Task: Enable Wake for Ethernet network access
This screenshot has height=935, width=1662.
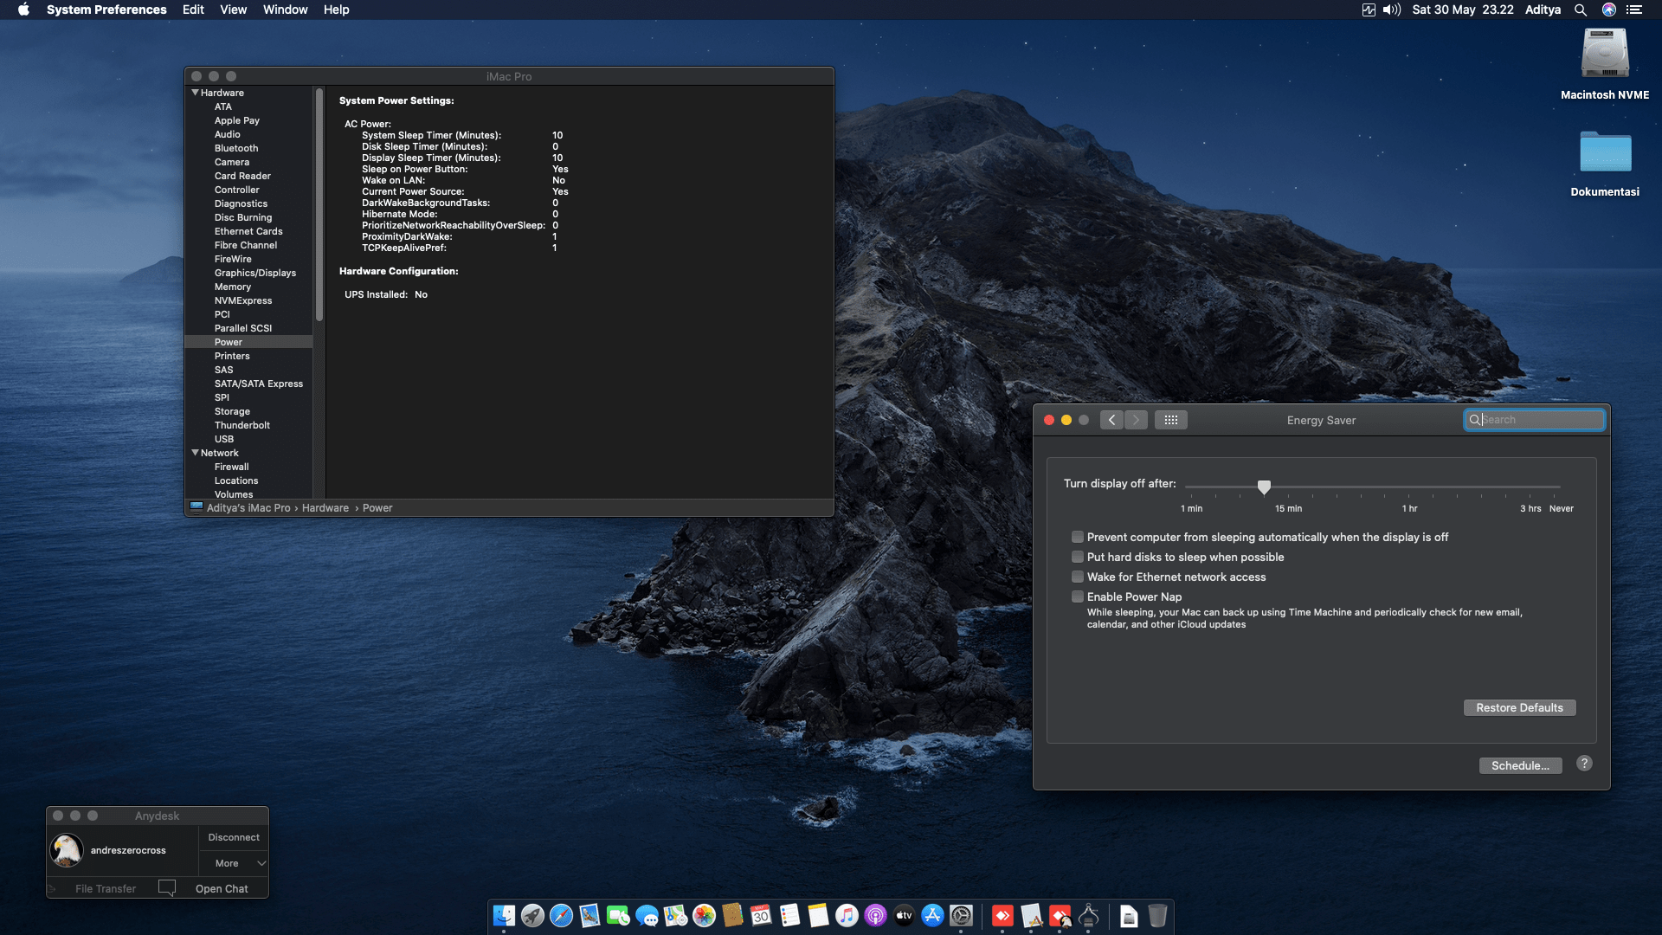Action: [1078, 577]
